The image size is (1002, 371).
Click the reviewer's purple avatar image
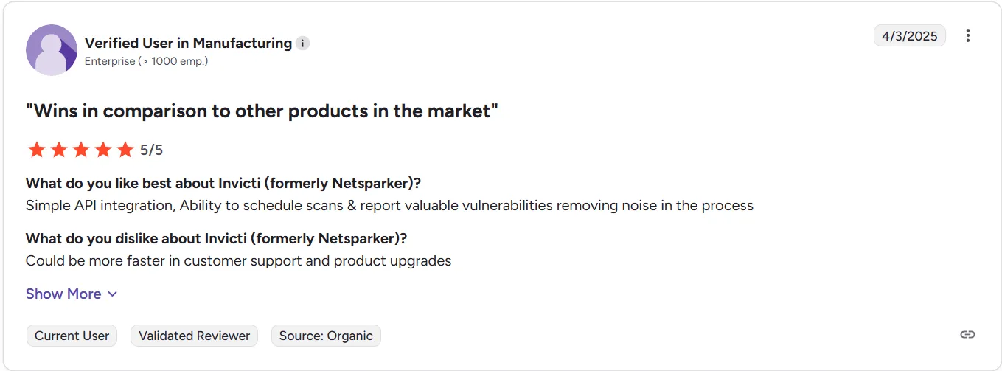52,50
